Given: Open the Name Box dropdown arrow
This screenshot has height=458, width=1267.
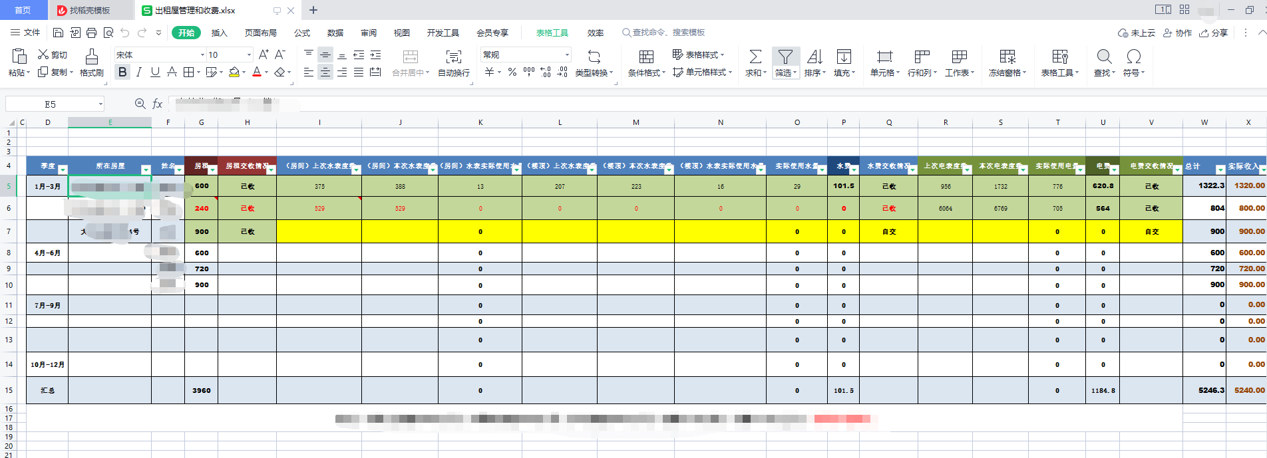Looking at the screenshot, I should click(x=100, y=104).
